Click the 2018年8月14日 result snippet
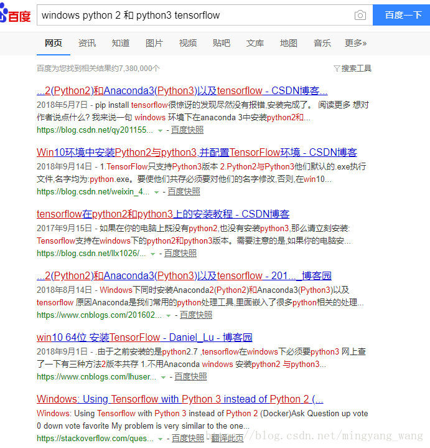Viewport: 430px width, 448px height. pyautogui.click(x=200, y=297)
